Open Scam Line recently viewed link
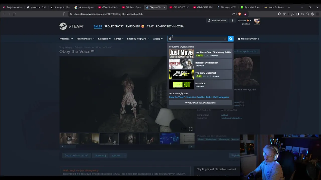321x180 pixels. tap(191, 97)
